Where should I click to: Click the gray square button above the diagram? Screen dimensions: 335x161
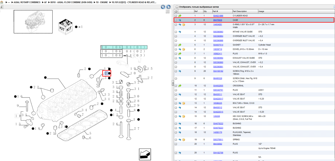[x=168, y=11]
